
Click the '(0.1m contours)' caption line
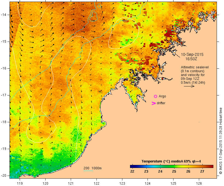(193, 71)
